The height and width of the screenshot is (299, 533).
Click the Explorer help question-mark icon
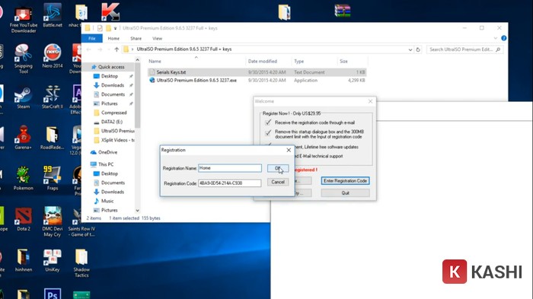(x=504, y=38)
